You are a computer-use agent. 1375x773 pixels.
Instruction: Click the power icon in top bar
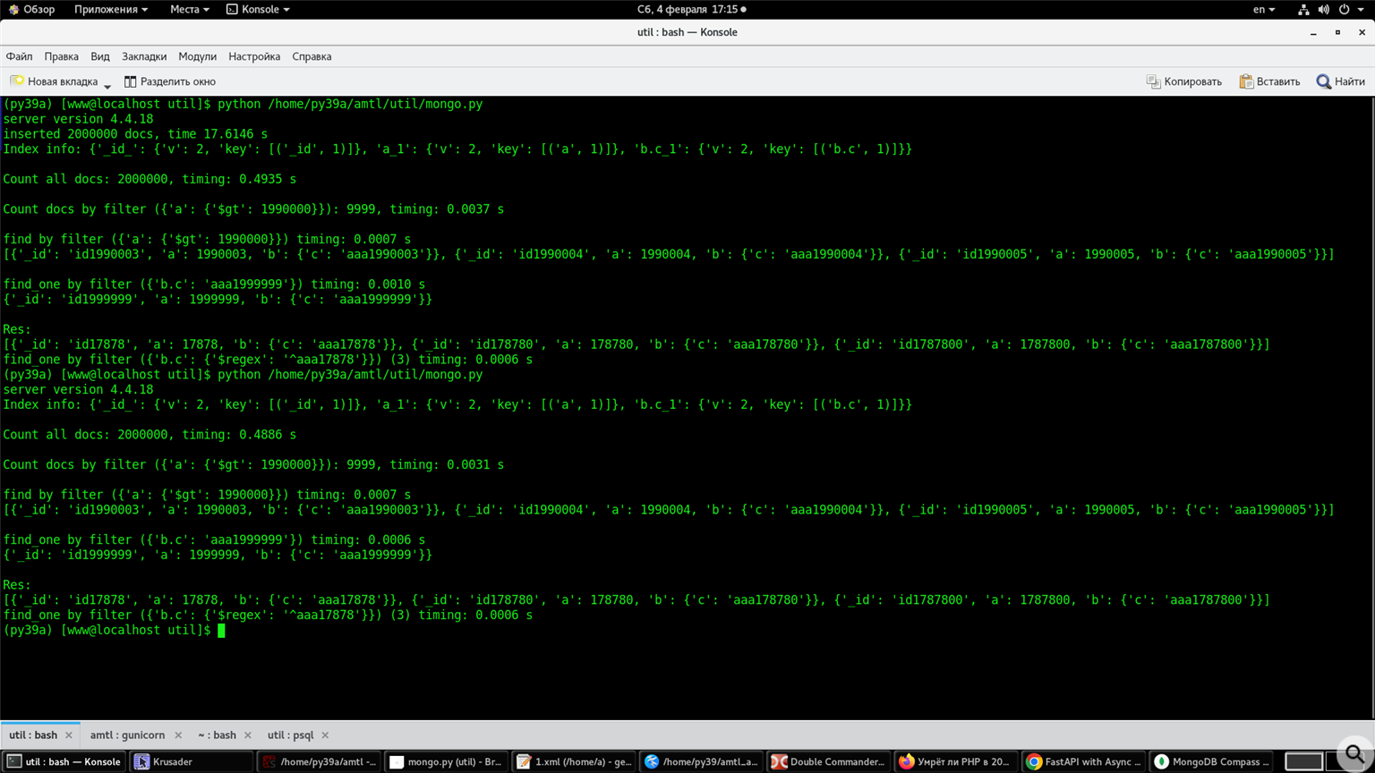tap(1344, 9)
